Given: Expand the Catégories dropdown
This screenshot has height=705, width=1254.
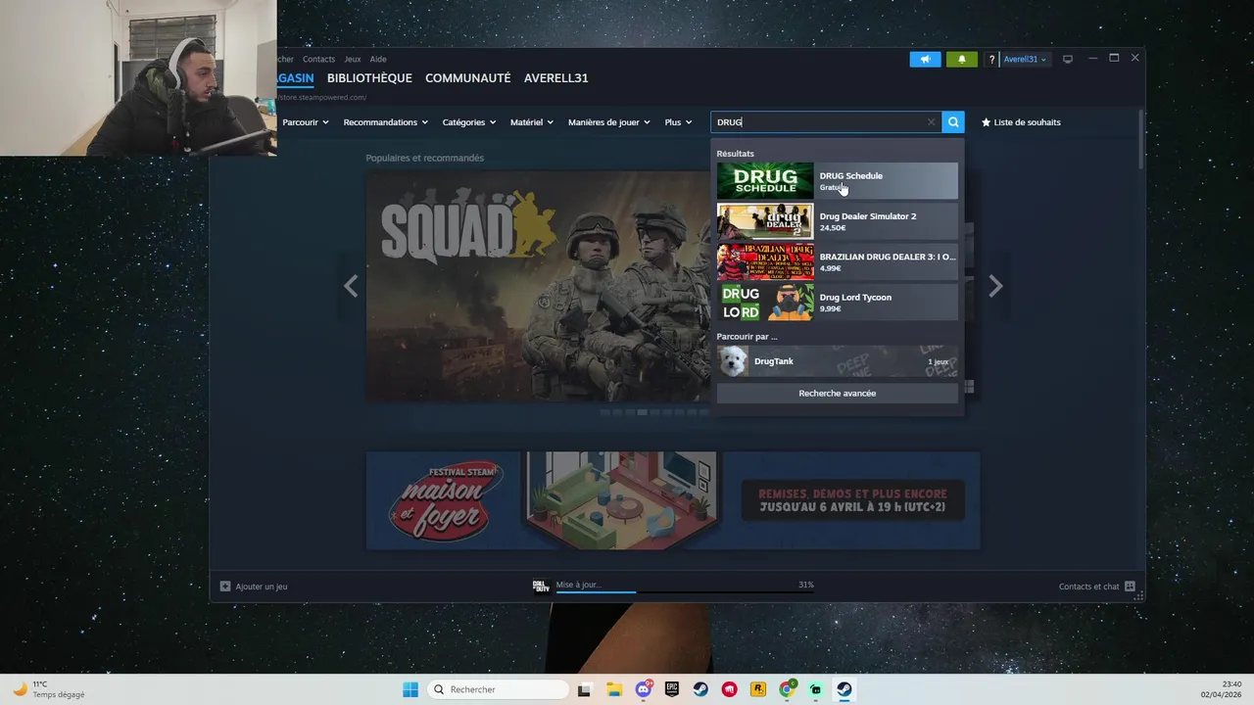Looking at the screenshot, I should point(468,122).
